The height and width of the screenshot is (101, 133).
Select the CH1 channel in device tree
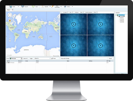[x=122, y=18]
